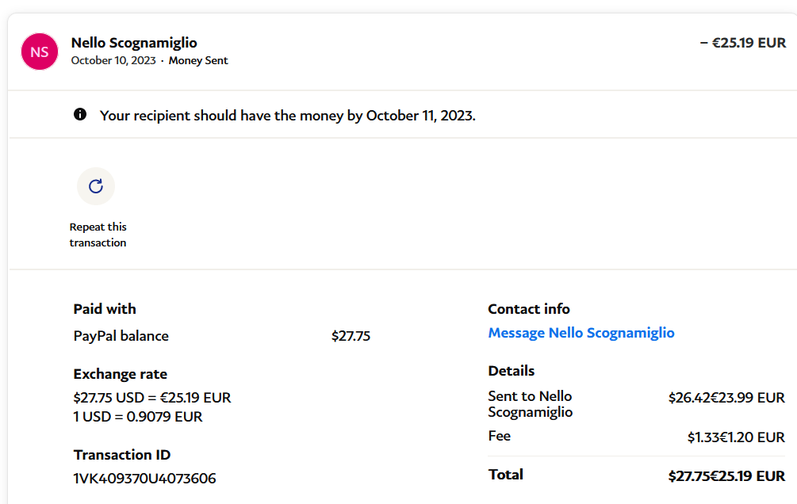Click the circular repeat arrow icon
The width and height of the screenshot is (797, 504).
[96, 186]
